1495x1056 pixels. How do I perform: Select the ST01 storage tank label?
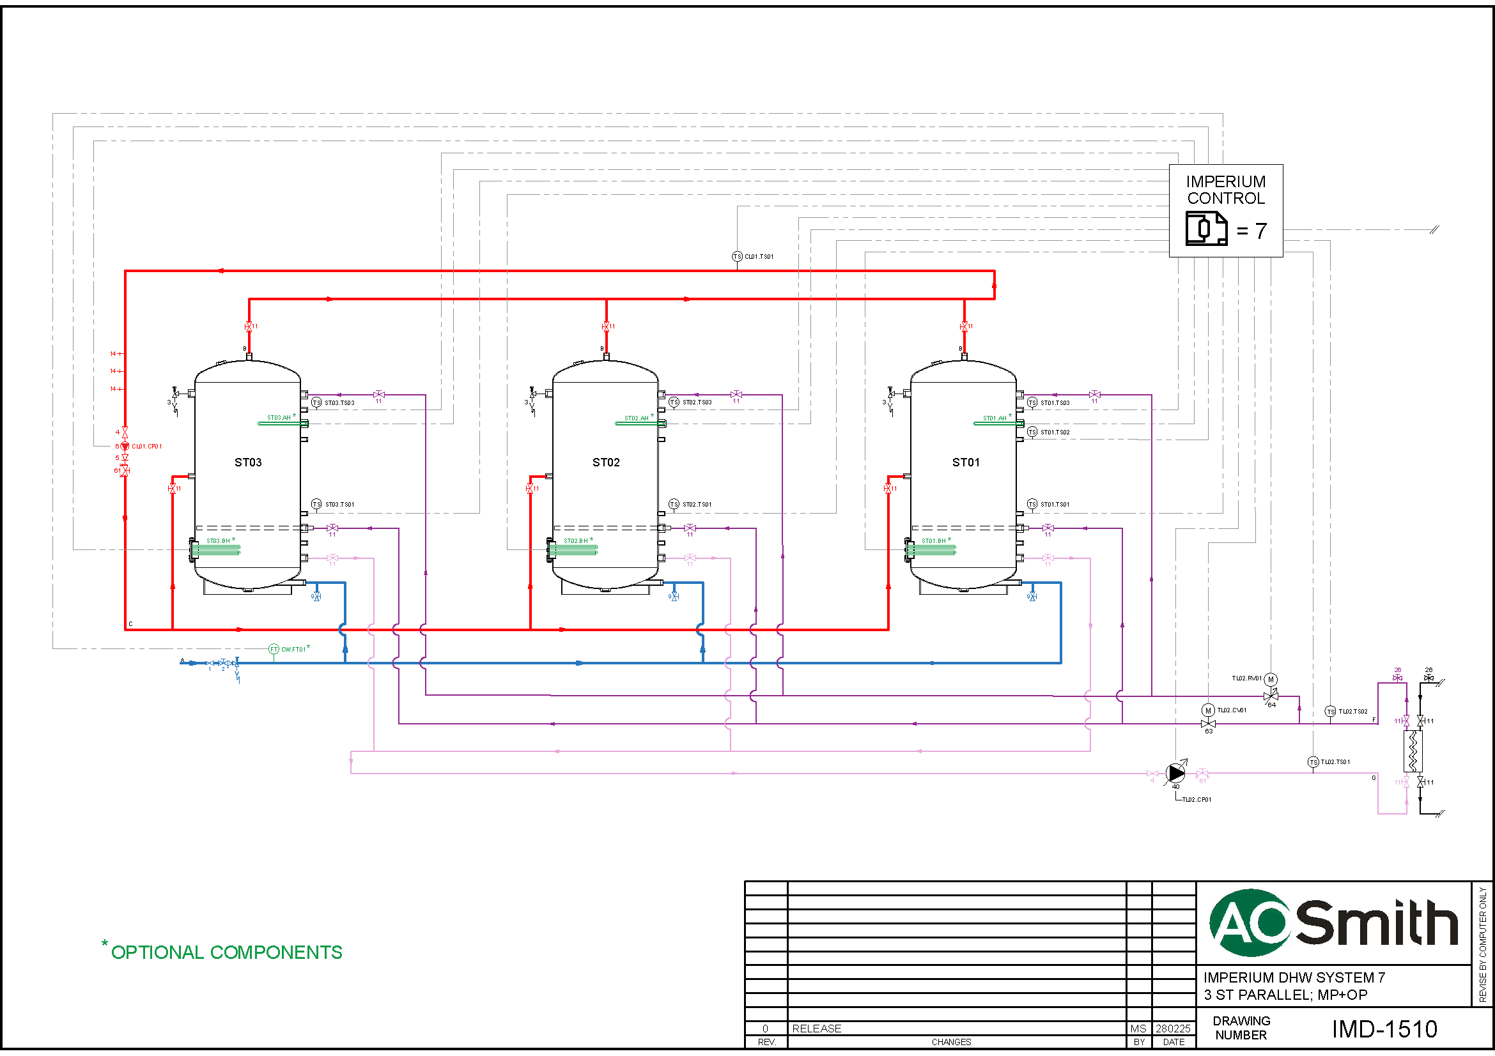click(966, 462)
